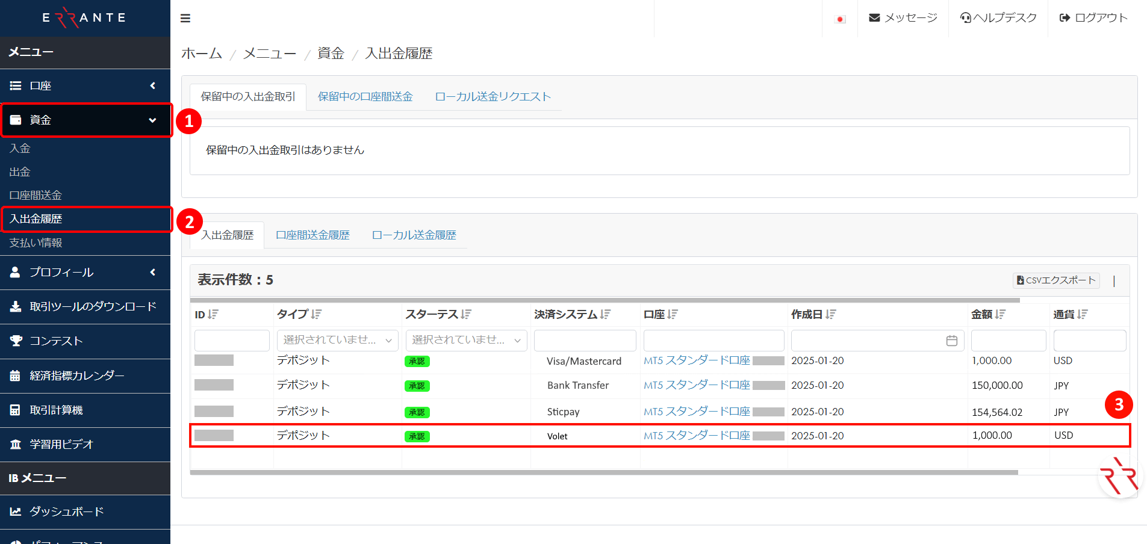Open the helpdesk headset link

(966, 18)
